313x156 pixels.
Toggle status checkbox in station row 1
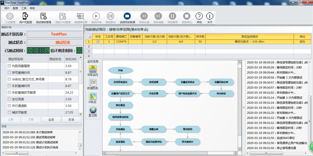coord(98,42)
